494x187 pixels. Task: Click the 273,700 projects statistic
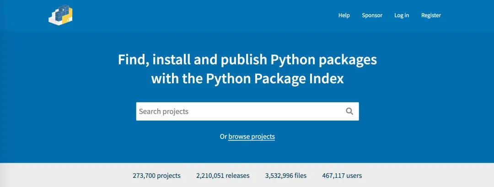[156, 176]
